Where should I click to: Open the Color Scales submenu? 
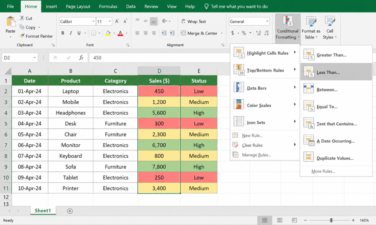265,105
